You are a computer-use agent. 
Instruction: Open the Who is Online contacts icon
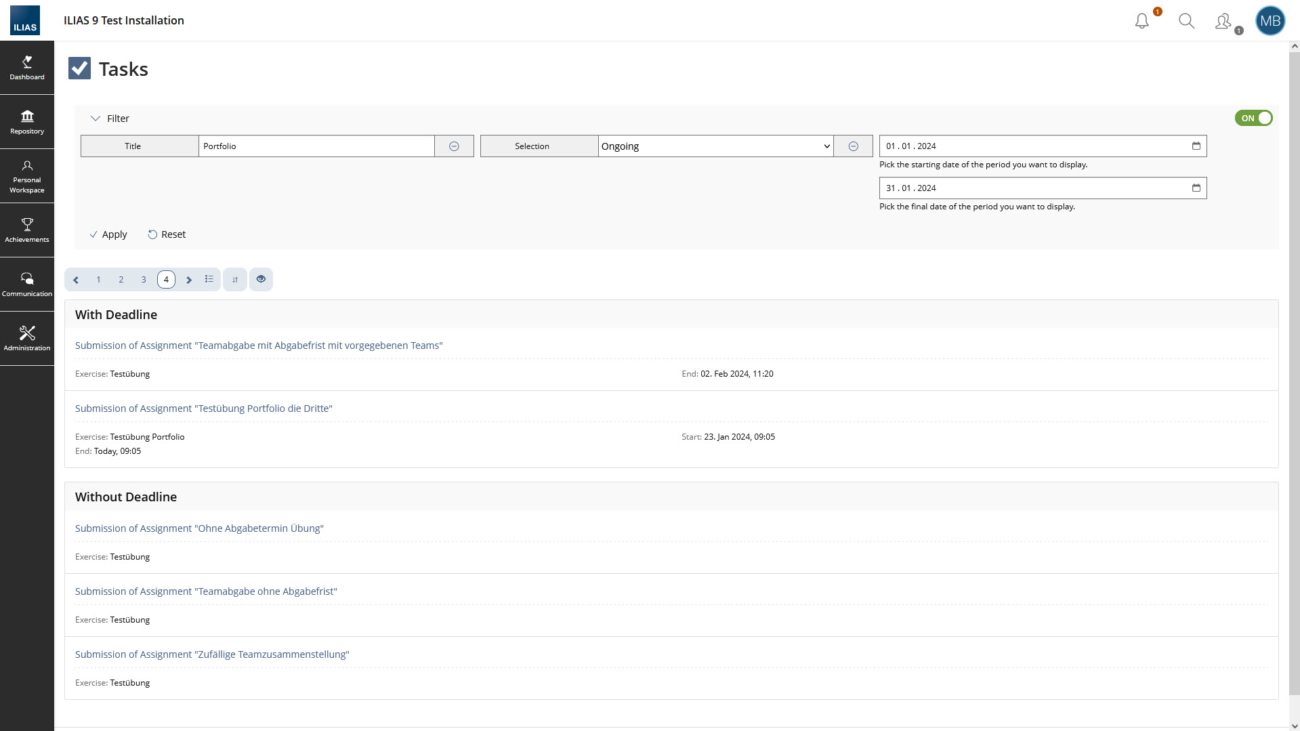1223,22
